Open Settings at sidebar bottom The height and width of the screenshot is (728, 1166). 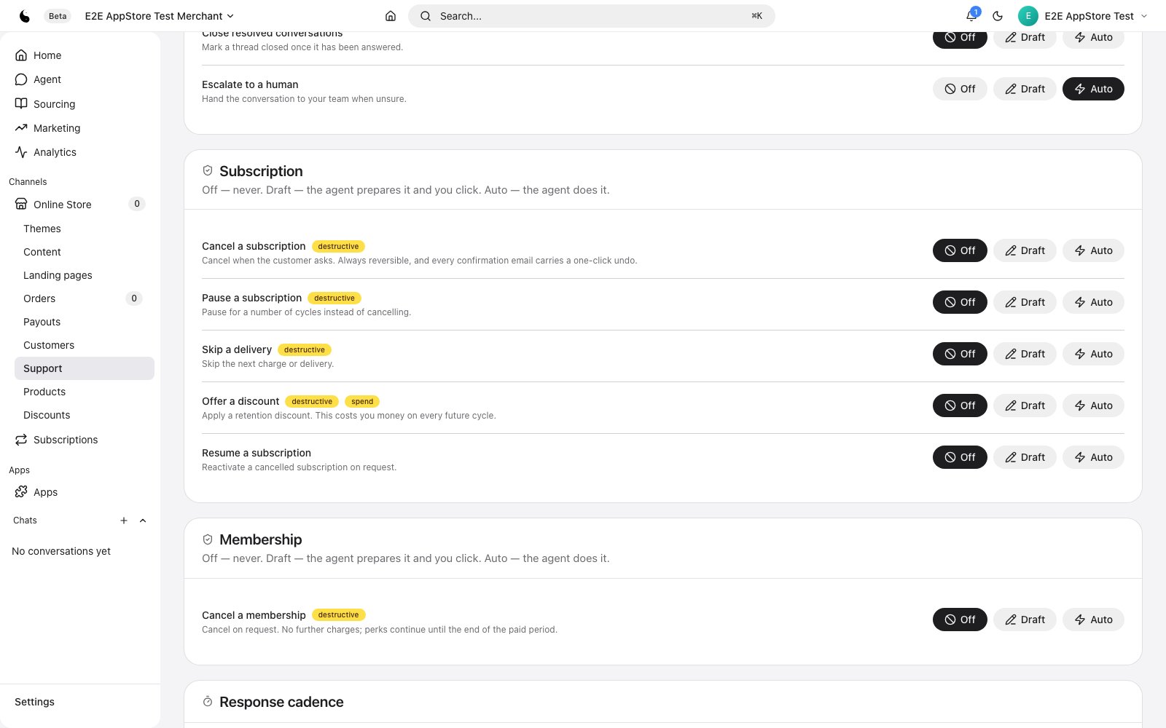[34, 702]
